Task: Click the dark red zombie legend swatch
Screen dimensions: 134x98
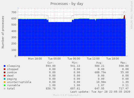Action: (x=5, y=72)
